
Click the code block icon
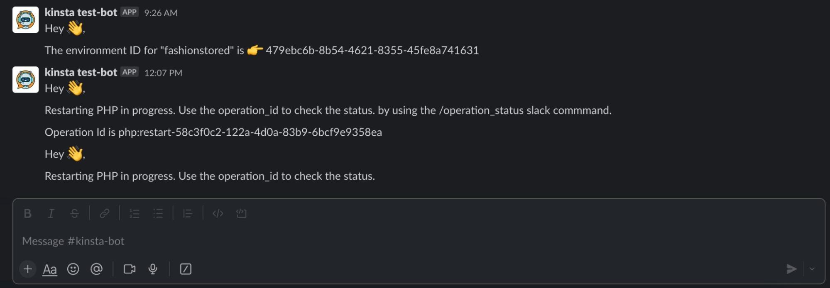(x=241, y=214)
